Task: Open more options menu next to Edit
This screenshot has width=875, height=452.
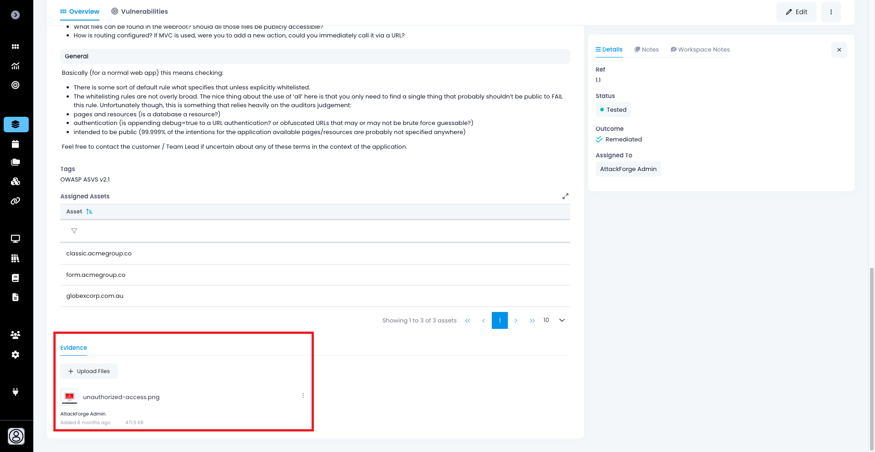Action: (x=831, y=12)
